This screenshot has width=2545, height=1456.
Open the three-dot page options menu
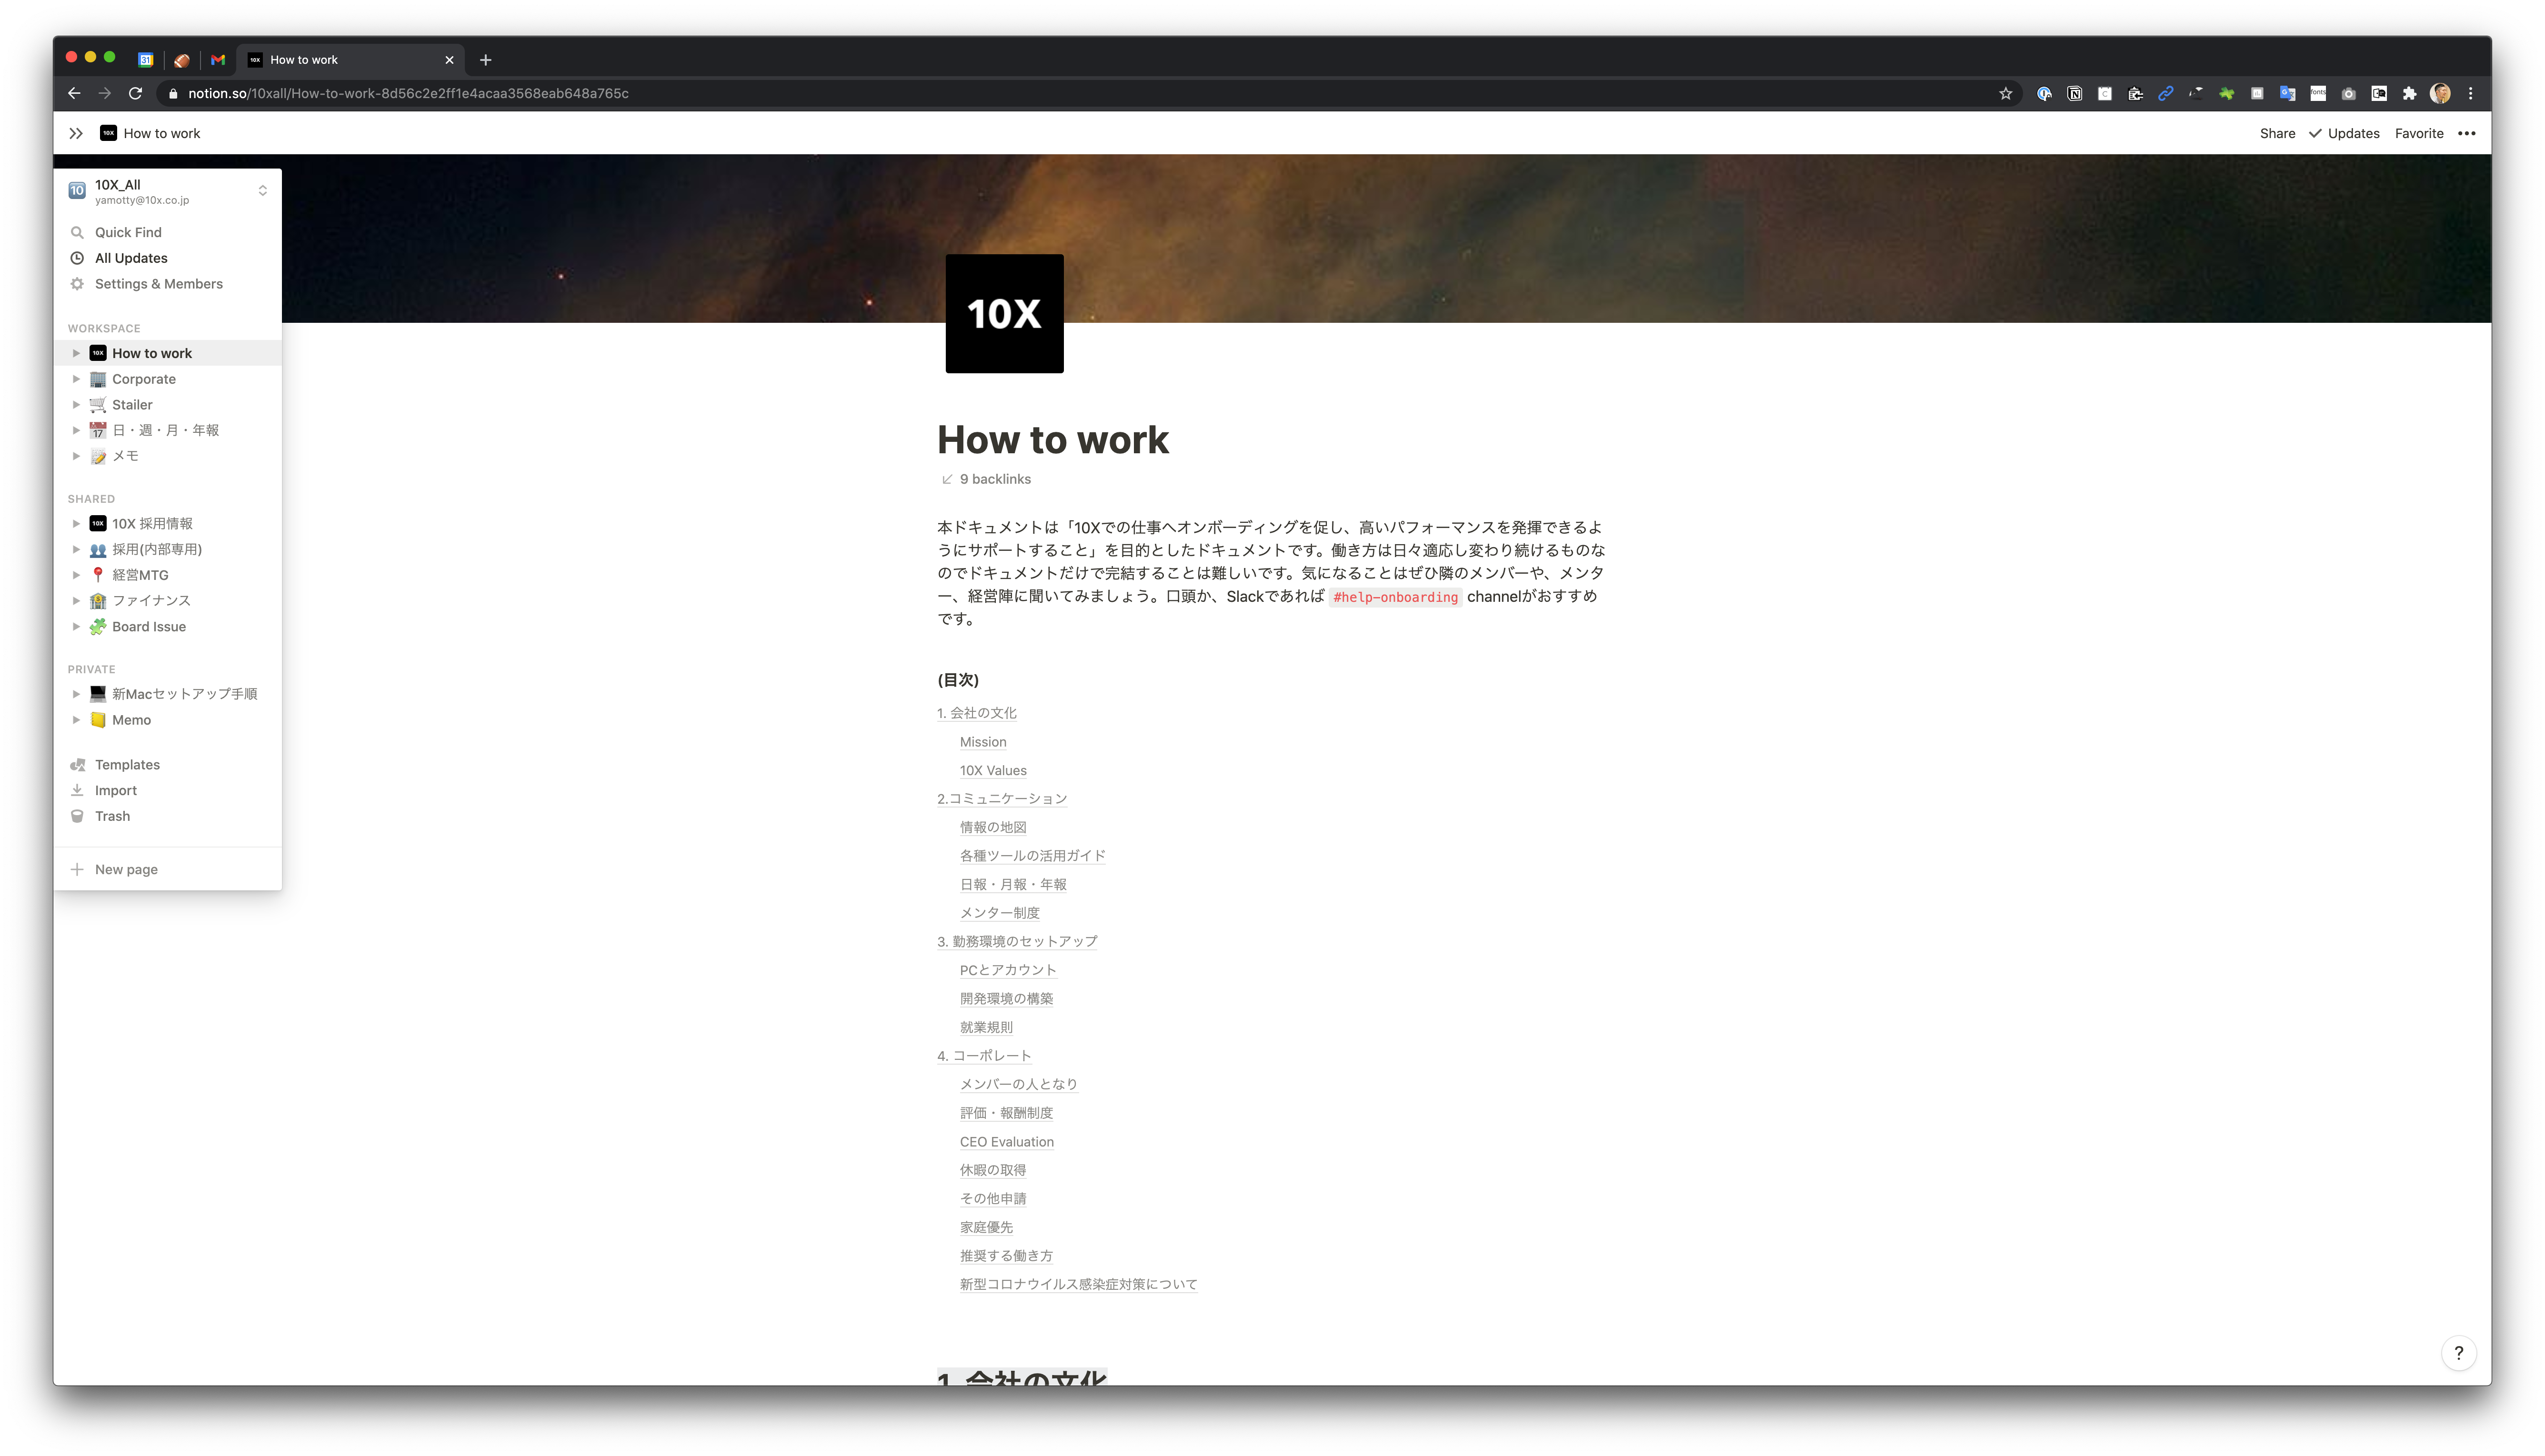point(2467,132)
